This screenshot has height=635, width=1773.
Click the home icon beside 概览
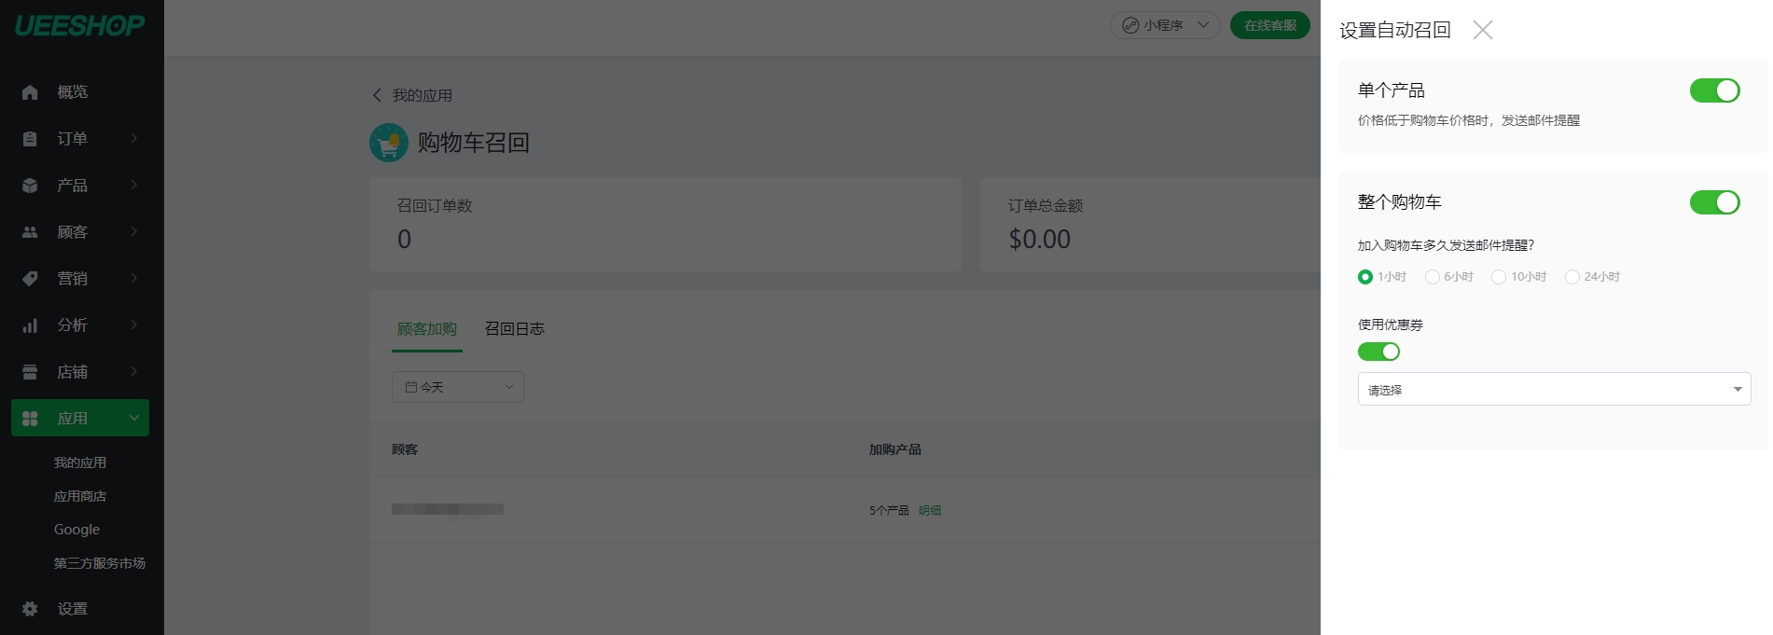[x=30, y=92]
